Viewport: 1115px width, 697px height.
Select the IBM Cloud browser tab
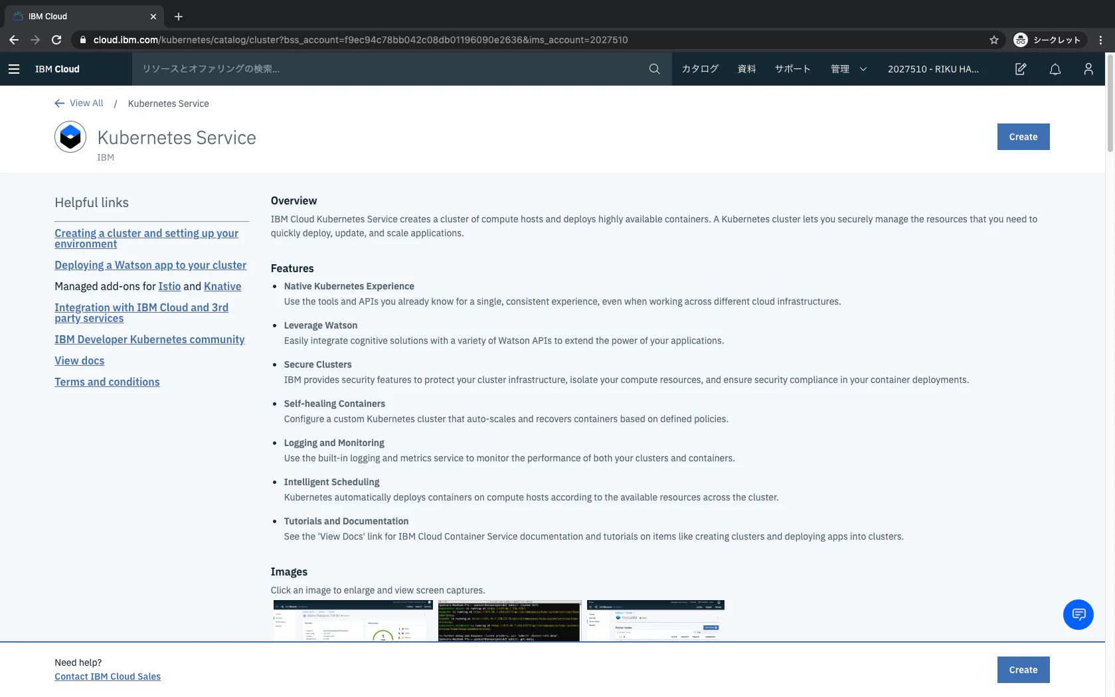pos(83,17)
